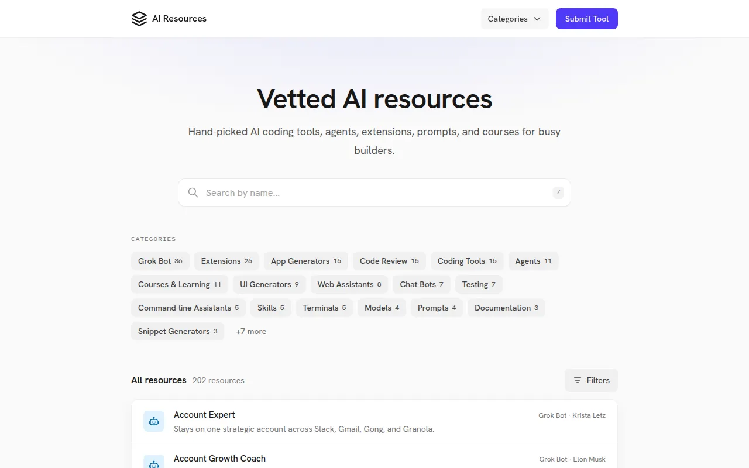Click the magnifier icon in the search bar
Image resolution: width=749 pixels, height=468 pixels.
tap(193, 192)
